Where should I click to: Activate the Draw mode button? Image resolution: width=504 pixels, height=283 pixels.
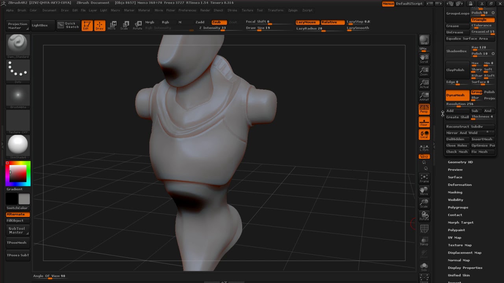[x=100, y=26]
